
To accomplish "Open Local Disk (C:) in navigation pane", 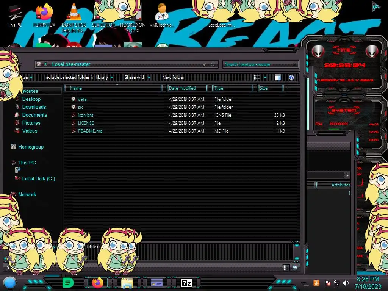I will pos(39,178).
